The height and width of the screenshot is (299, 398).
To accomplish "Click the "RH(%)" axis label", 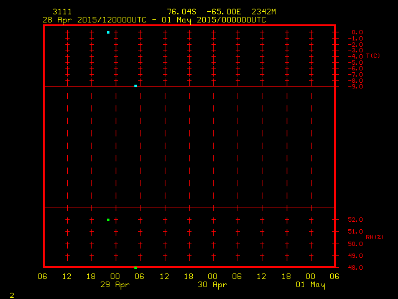I will [374, 237].
